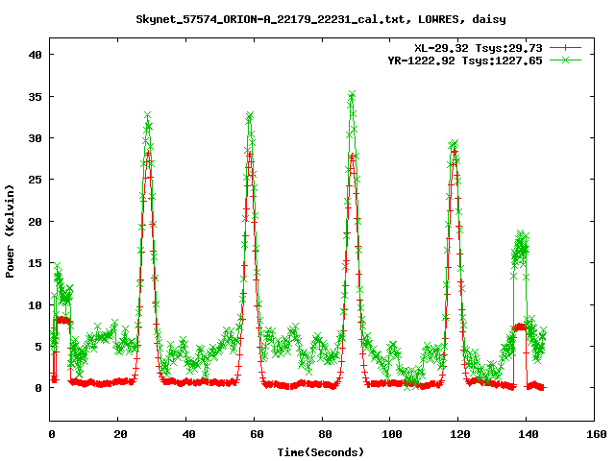Click the red XL legend line sample

(x=565, y=48)
